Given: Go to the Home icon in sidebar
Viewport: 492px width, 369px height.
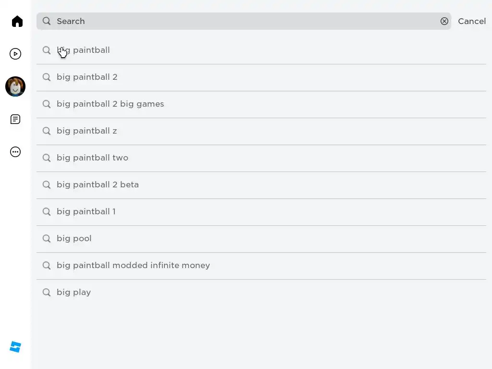Looking at the screenshot, I should pyautogui.click(x=17, y=21).
